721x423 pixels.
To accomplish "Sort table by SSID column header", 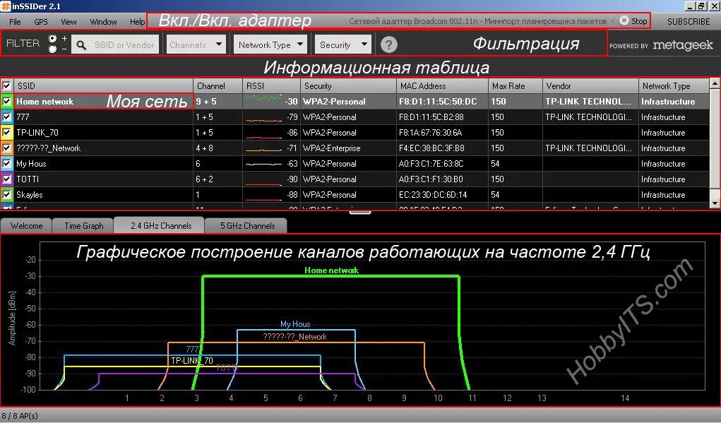I will click(x=104, y=86).
